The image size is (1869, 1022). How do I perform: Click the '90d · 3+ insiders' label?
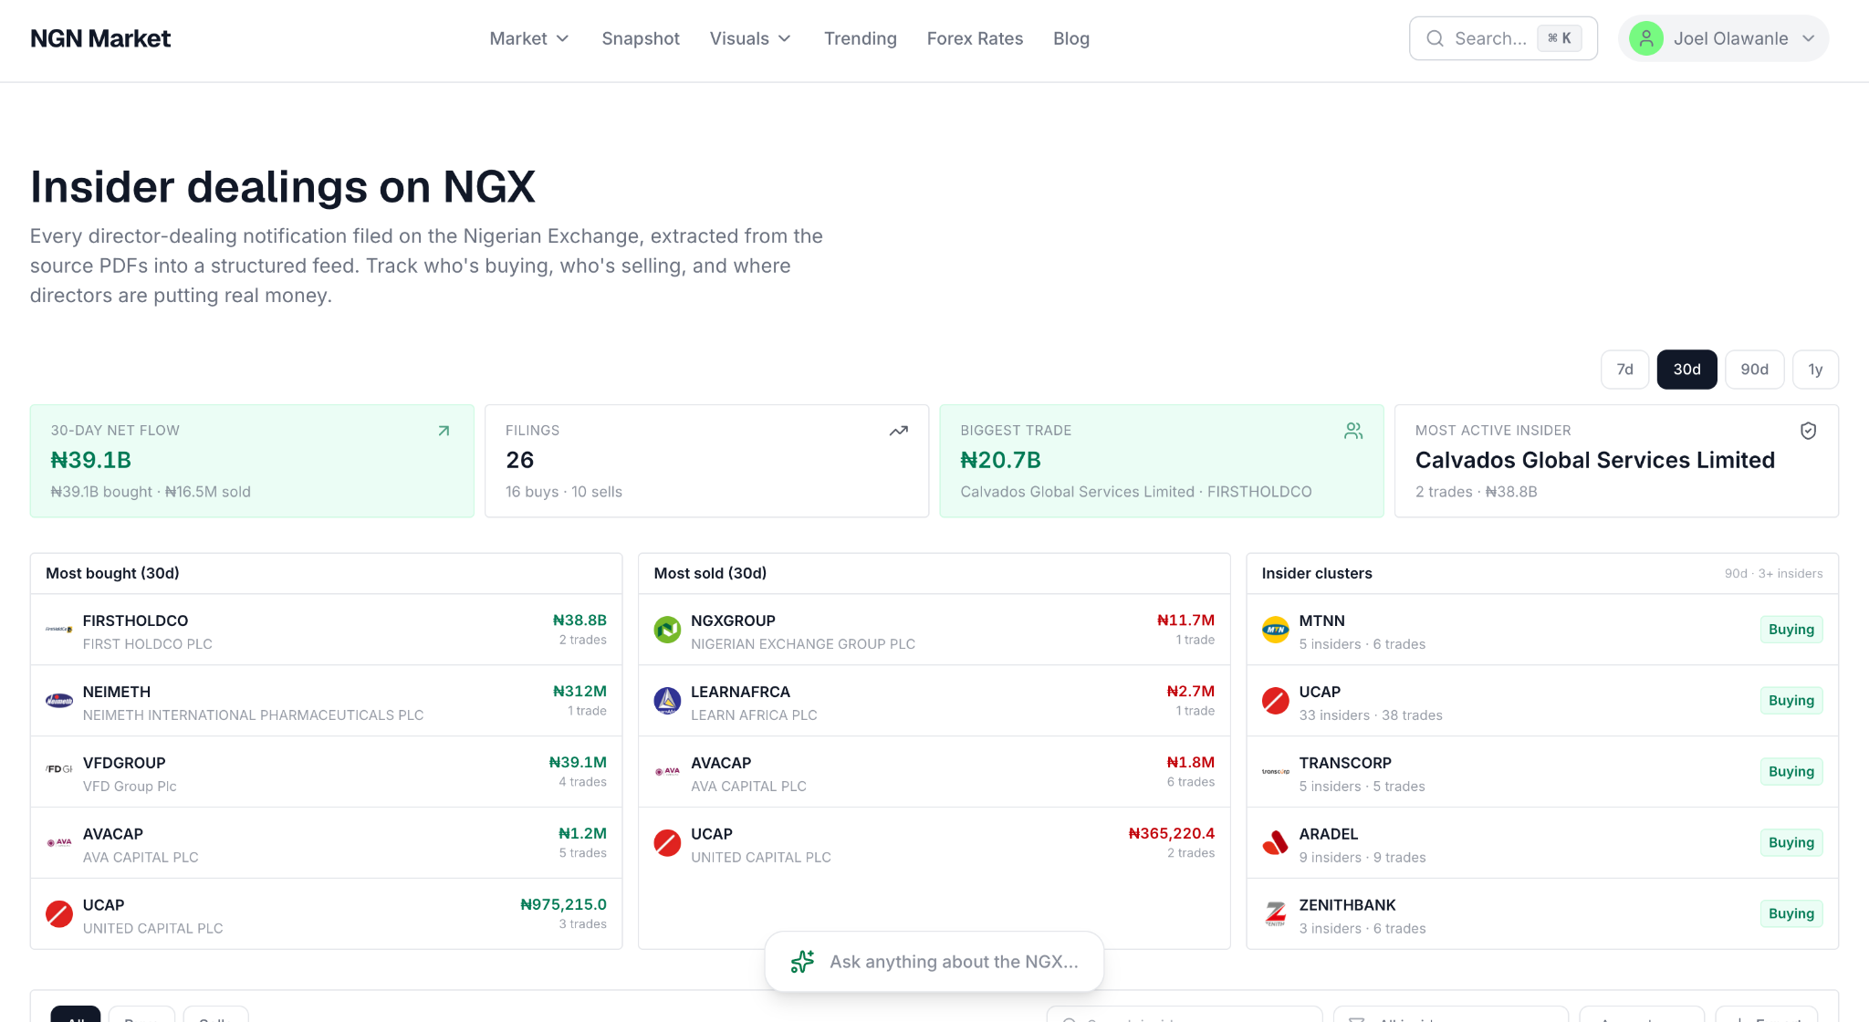point(1773,574)
